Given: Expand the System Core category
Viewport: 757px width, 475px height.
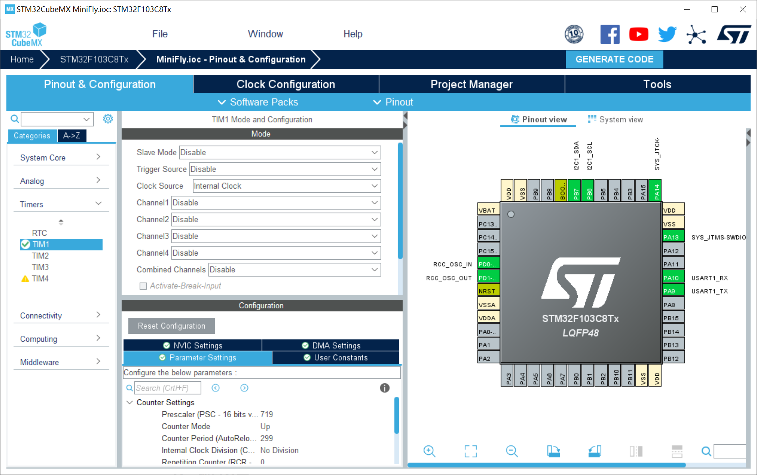Looking at the screenshot, I should 61,158.
